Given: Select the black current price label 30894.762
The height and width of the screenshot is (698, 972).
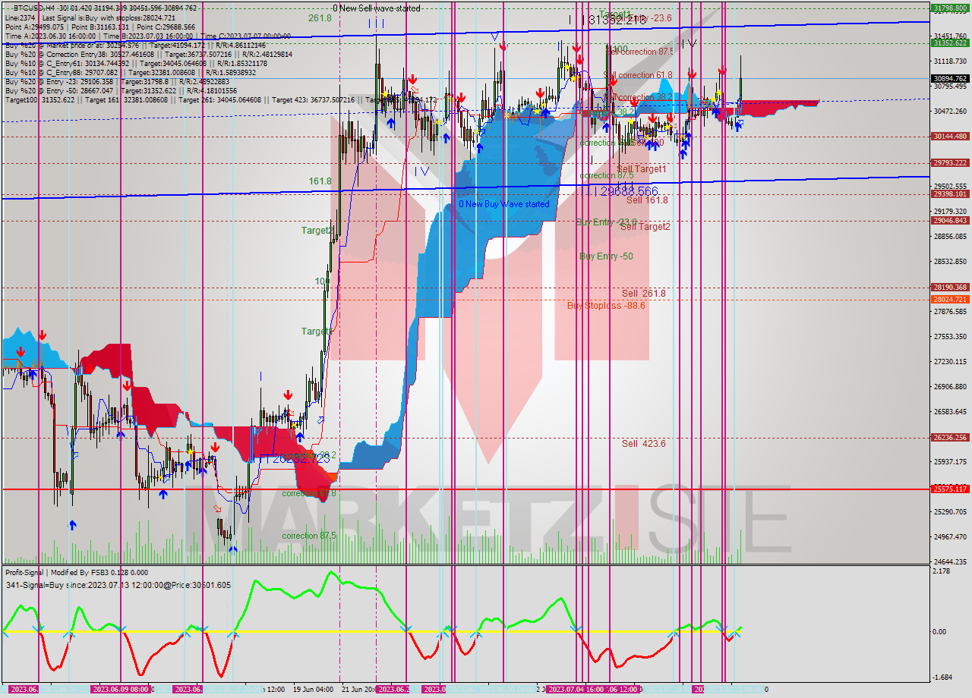Looking at the screenshot, I should 950,78.
